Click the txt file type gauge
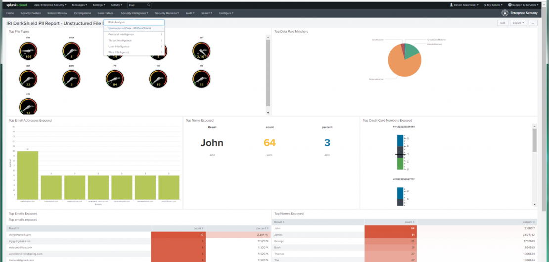The height and width of the screenshot is (262, 549). click(x=158, y=79)
